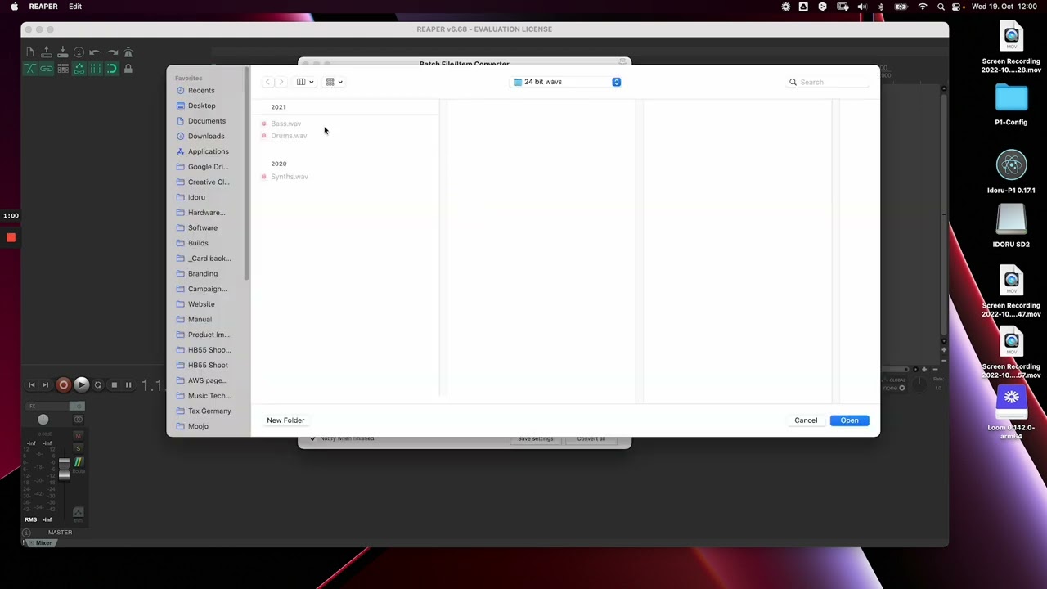Open the Apple menu

click(14, 7)
